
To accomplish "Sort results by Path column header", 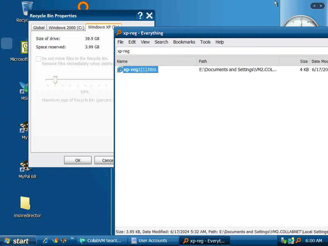I will tap(238, 61).
